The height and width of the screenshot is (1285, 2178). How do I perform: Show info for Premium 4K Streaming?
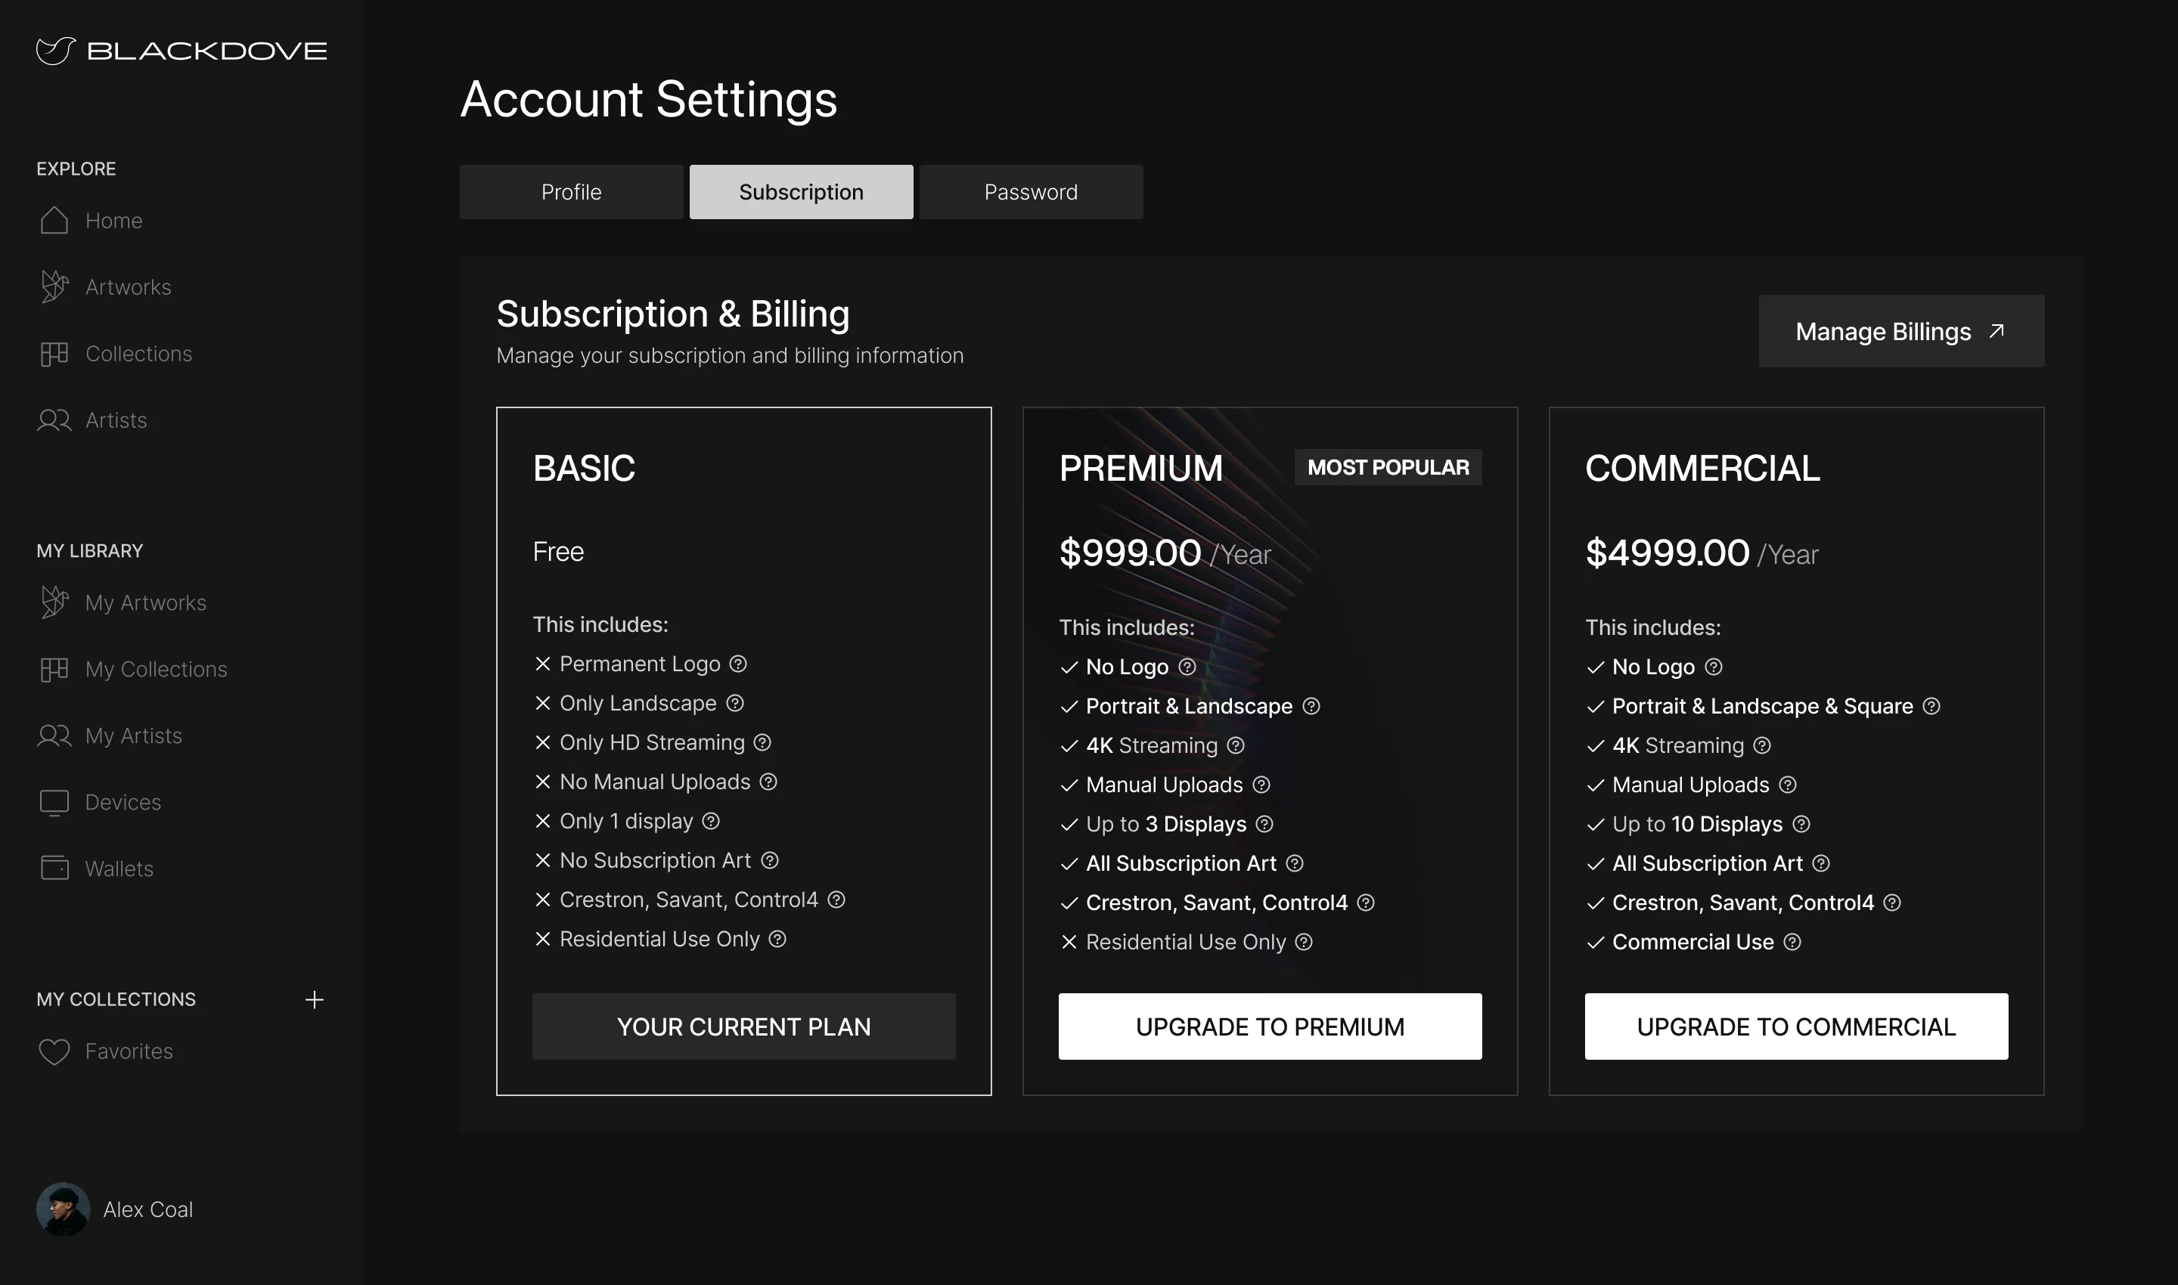pos(1236,745)
